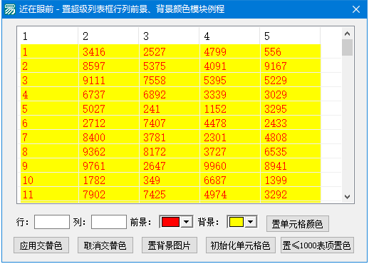Focus the 行 (row) input field
The height and width of the screenshot is (264, 369).
click(x=52, y=222)
